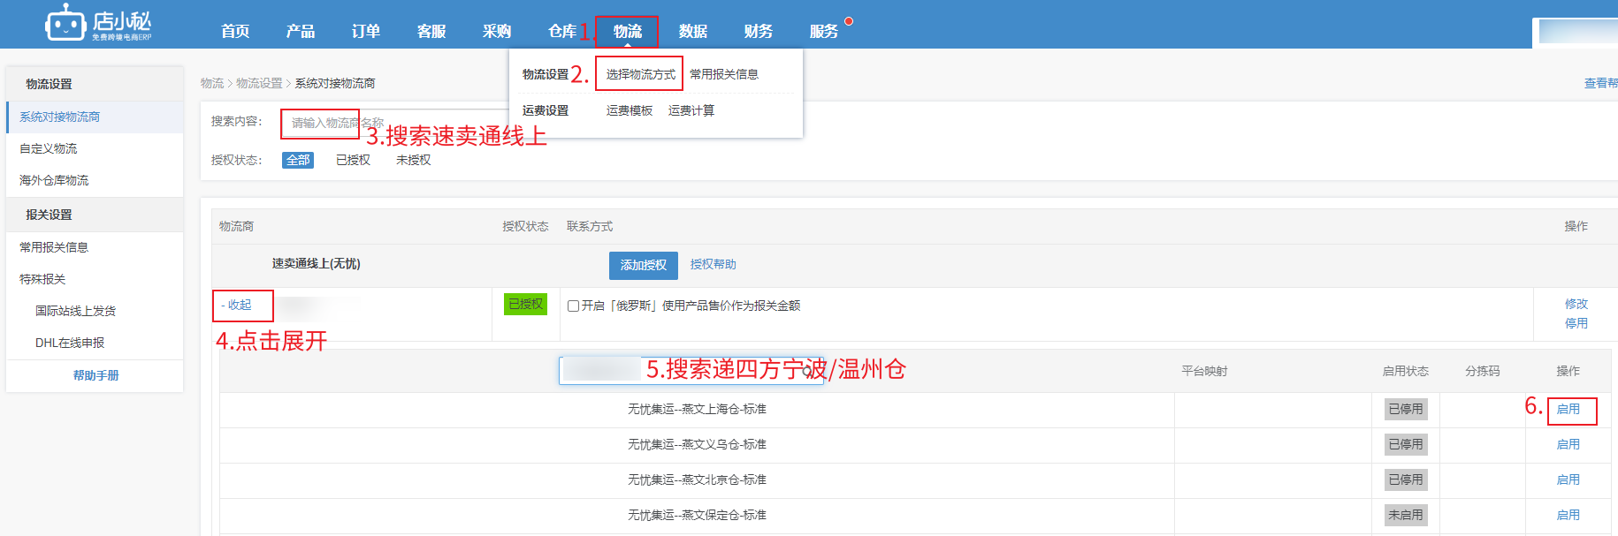
Task: Click 停用 for the authorized account
Action: click(1576, 323)
